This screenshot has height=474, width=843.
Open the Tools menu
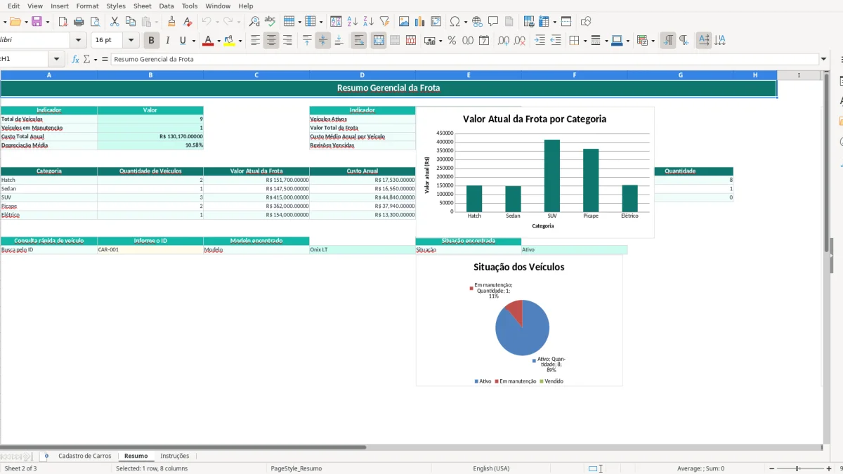coord(190,6)
